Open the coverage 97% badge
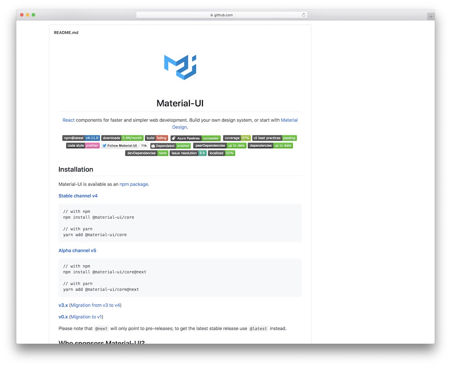This screenshot has width=451, height=367. [237, 138]
